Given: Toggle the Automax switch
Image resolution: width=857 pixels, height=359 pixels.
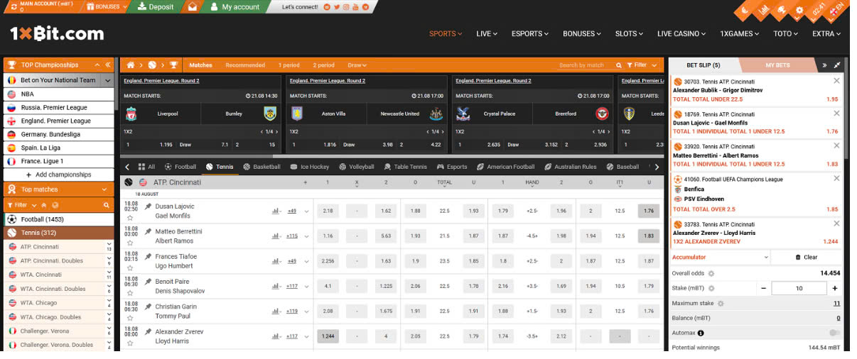Looking at the screenshot, I should click(834, 333).
